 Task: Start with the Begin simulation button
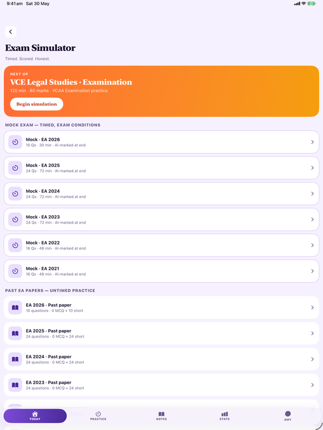tap(37, 104)
